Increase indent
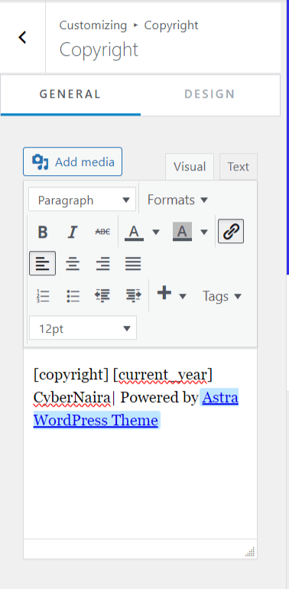This screenshot has width=289, height=589. click(x=133, y=296)
